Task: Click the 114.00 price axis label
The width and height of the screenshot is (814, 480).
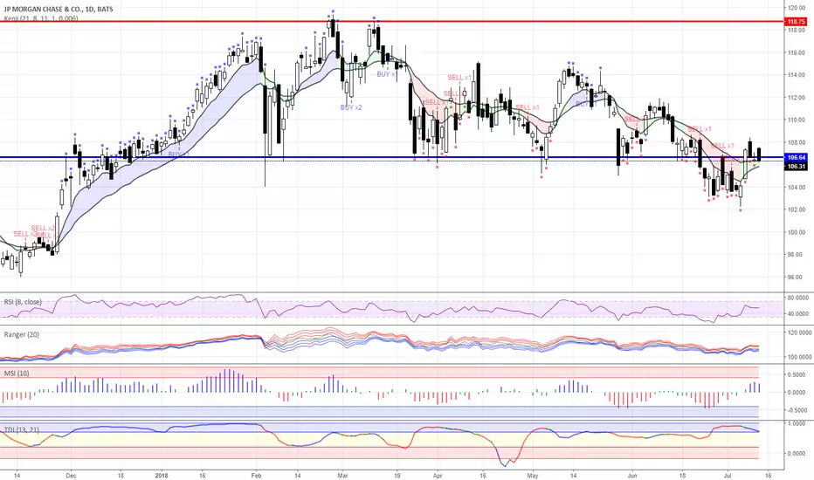Action: click(797, 75)
